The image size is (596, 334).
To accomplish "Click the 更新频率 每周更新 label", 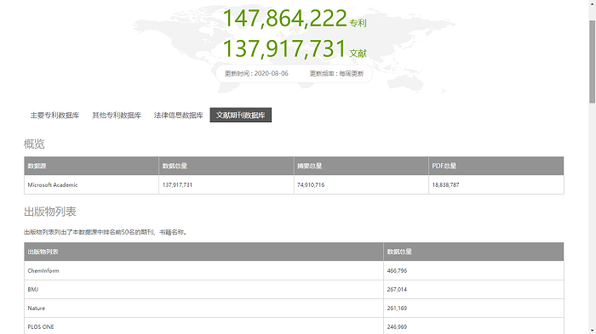I will 336,73.
